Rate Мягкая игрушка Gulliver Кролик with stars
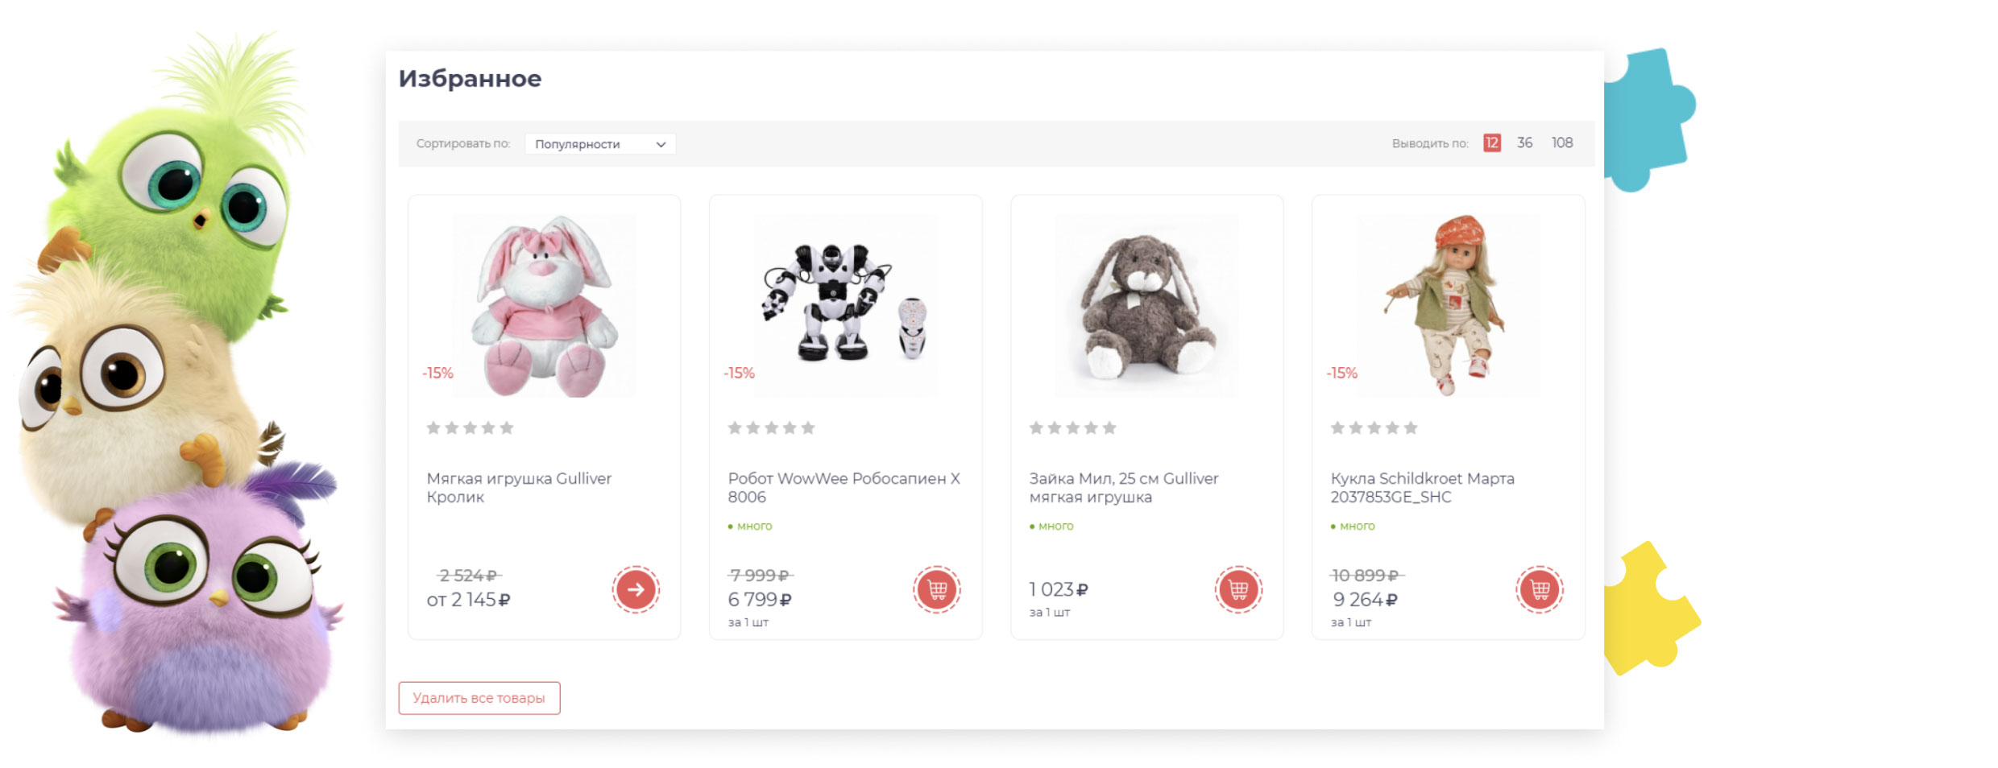Viewport: 1998px width, 768px height. click(x=470, y=428)
